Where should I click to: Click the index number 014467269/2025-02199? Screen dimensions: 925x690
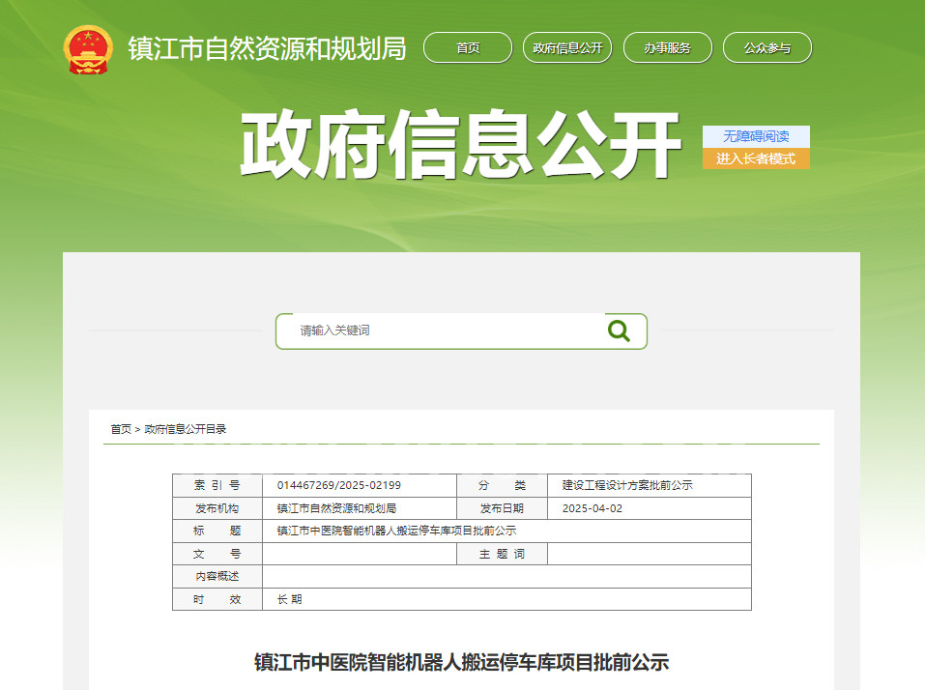[x=338, y=485]
